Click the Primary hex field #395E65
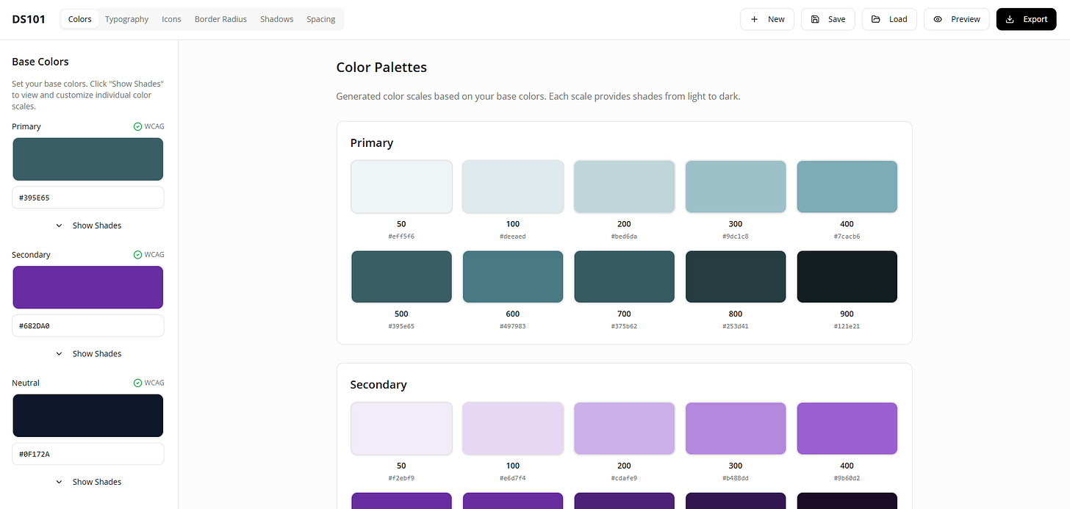1070x509 pixels. [88, 198]
